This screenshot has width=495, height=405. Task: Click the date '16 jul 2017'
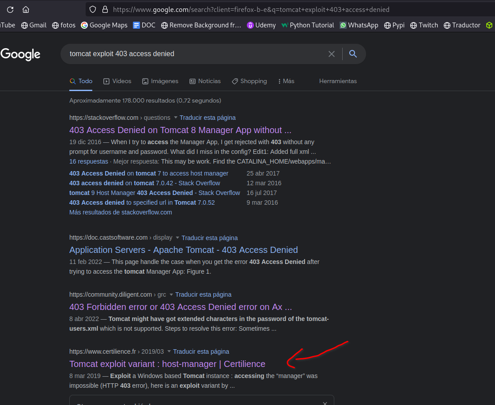(262, 193)
